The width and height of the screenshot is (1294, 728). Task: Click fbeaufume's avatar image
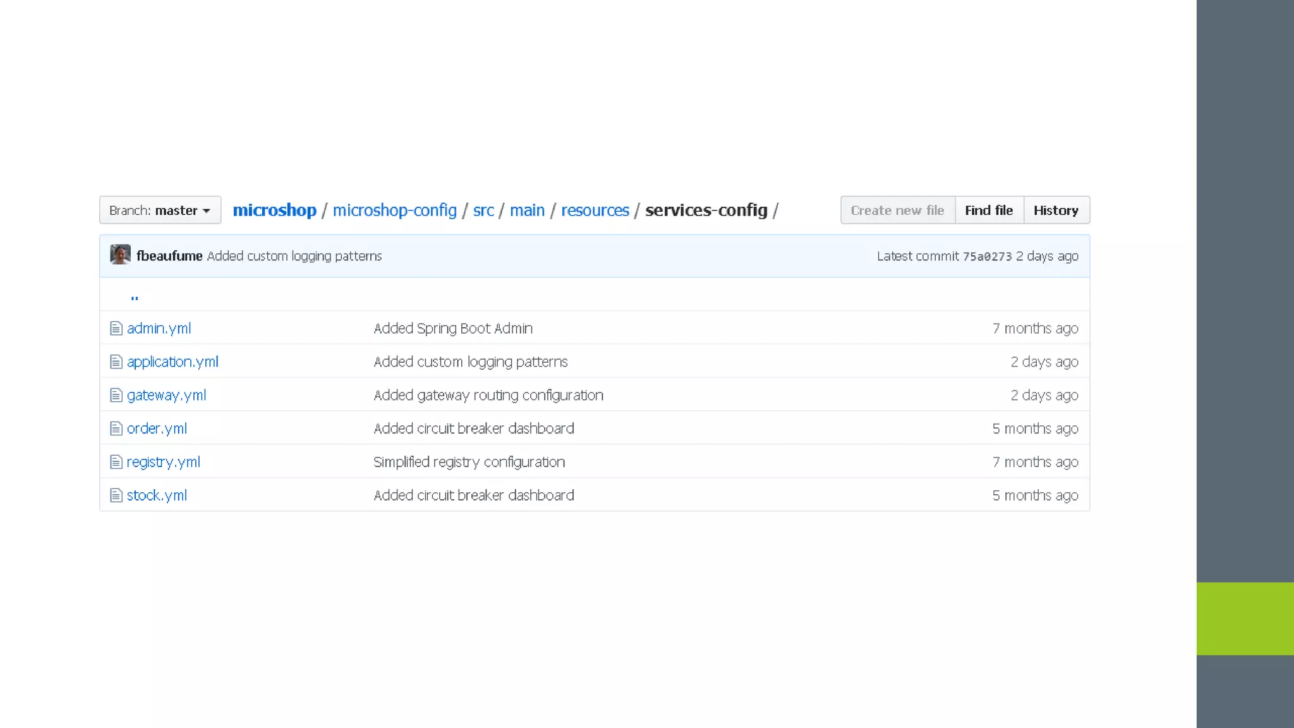click(x=120, y=255)
